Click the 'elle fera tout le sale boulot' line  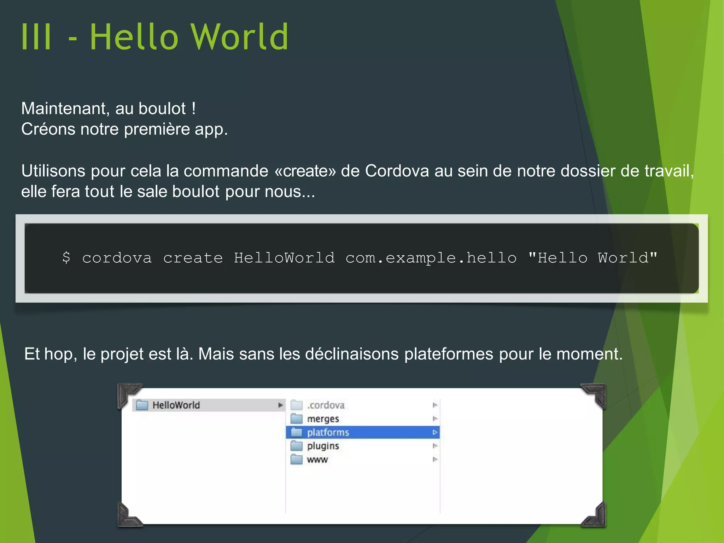click(168, 192)
